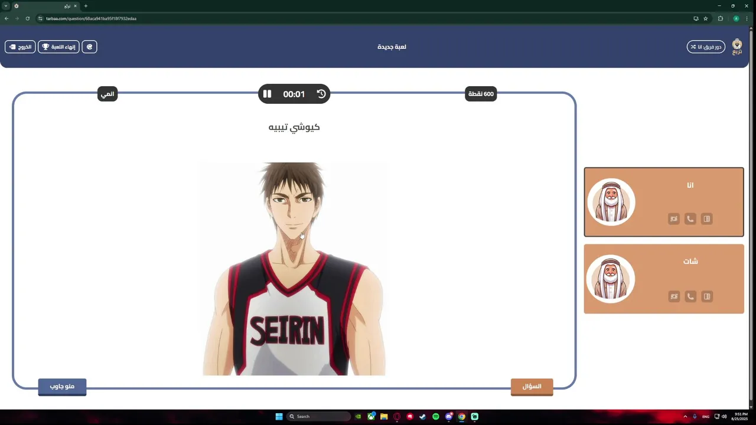Use the انا team left helper icon
The image size is (756, 425).
[674, 219]
